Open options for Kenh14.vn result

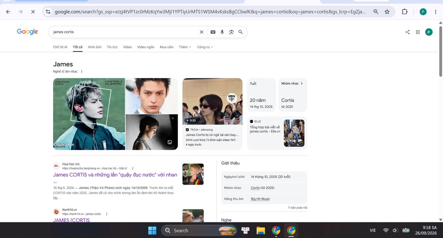point(106,214)
